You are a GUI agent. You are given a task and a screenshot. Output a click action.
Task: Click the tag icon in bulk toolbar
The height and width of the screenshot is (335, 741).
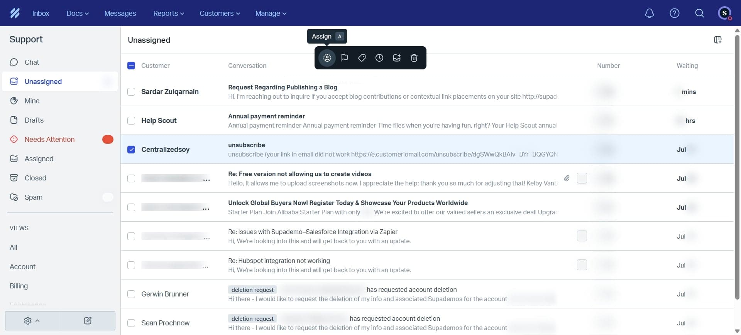(362, 58)
